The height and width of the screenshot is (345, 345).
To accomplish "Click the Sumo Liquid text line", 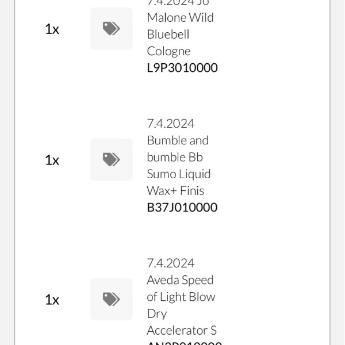I will [x=179, y=174].
